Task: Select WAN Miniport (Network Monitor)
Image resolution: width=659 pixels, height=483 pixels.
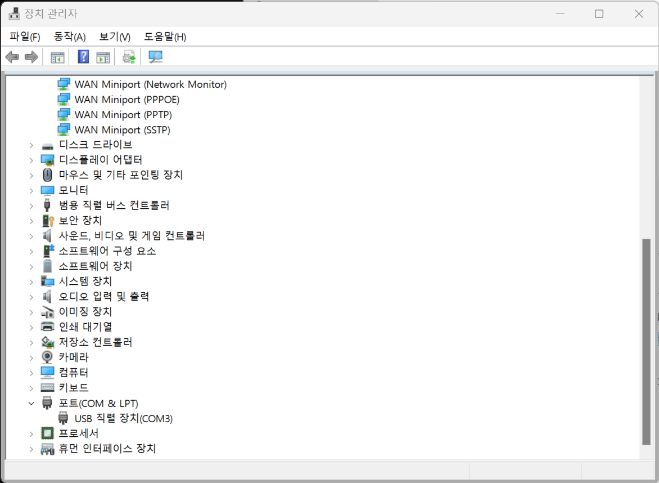Action: [x=151, y=84]
